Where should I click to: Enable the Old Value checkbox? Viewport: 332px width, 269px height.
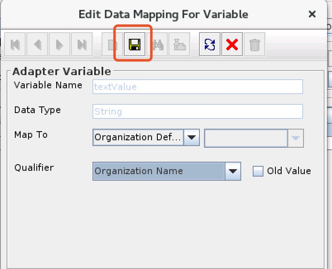click(x=258, y=171)
